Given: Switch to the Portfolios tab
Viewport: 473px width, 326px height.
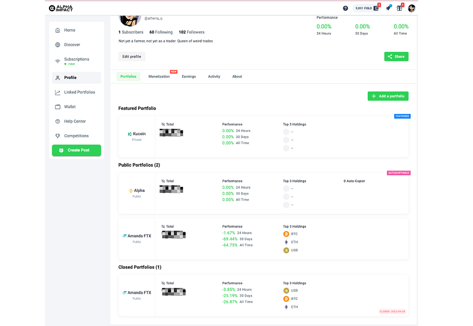Looking at the screenshot, I should 128,76.
